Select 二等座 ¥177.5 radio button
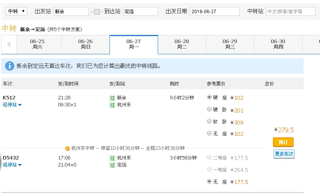The image size is (320, 194). click(209, 157)
